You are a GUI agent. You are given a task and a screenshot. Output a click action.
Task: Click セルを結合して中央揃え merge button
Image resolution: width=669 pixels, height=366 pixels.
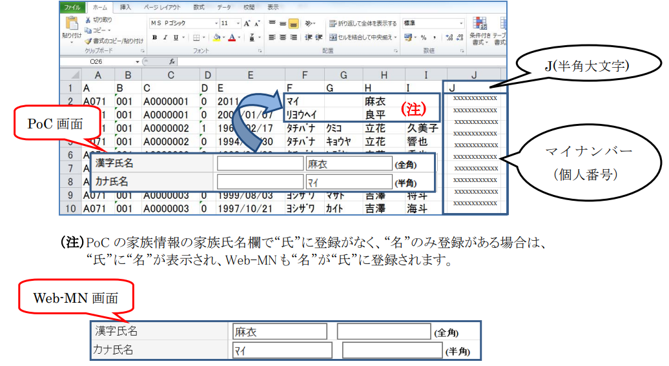[x=363, y=37]
